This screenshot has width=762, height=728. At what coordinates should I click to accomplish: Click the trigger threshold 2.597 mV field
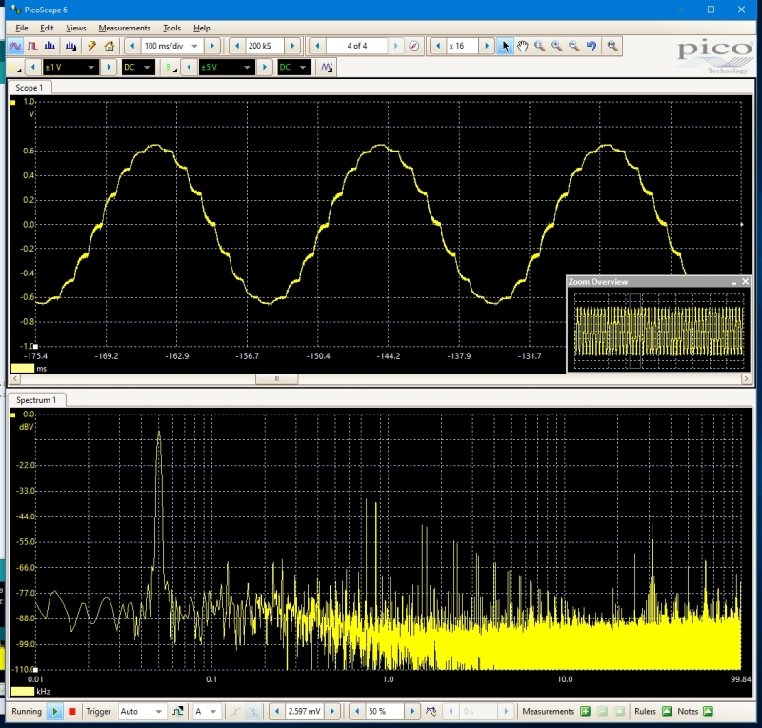point(305,712)
